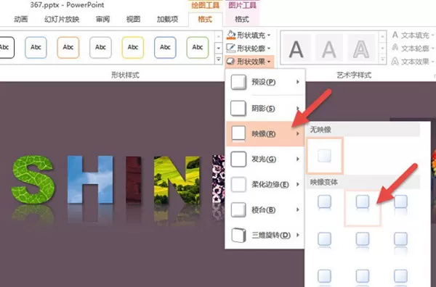Open 形状轮廓 dropdown
Image resolution: width=436 pixels, height=287 pixels.
(249, 49)
